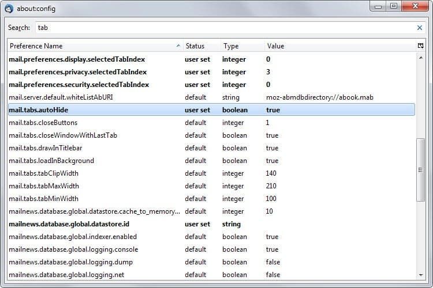Image resolution: width=433 pixels, height=288 pixels.
Task: Select mail.tabs.autoHide preference
Action: (x=211, y=110)
